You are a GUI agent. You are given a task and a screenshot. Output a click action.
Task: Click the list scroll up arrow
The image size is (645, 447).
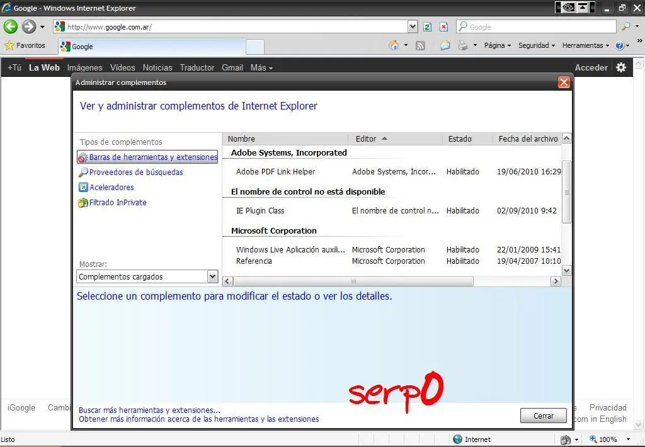click(566, 139)
